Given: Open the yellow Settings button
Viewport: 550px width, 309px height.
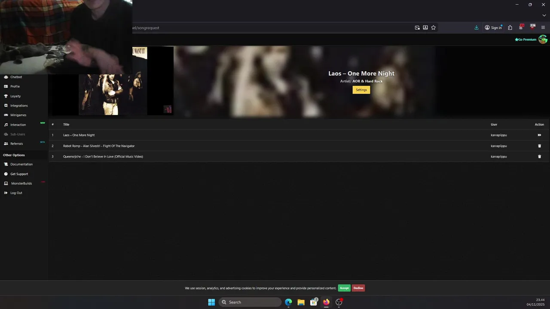Looking at the screenshot, I should click(361, 90).
